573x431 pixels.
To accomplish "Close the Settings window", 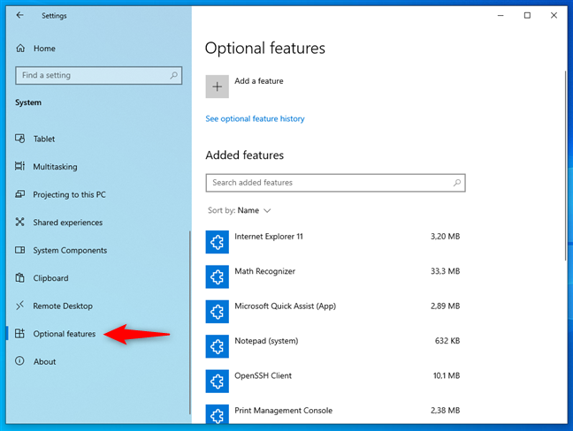I will (554, 15).
